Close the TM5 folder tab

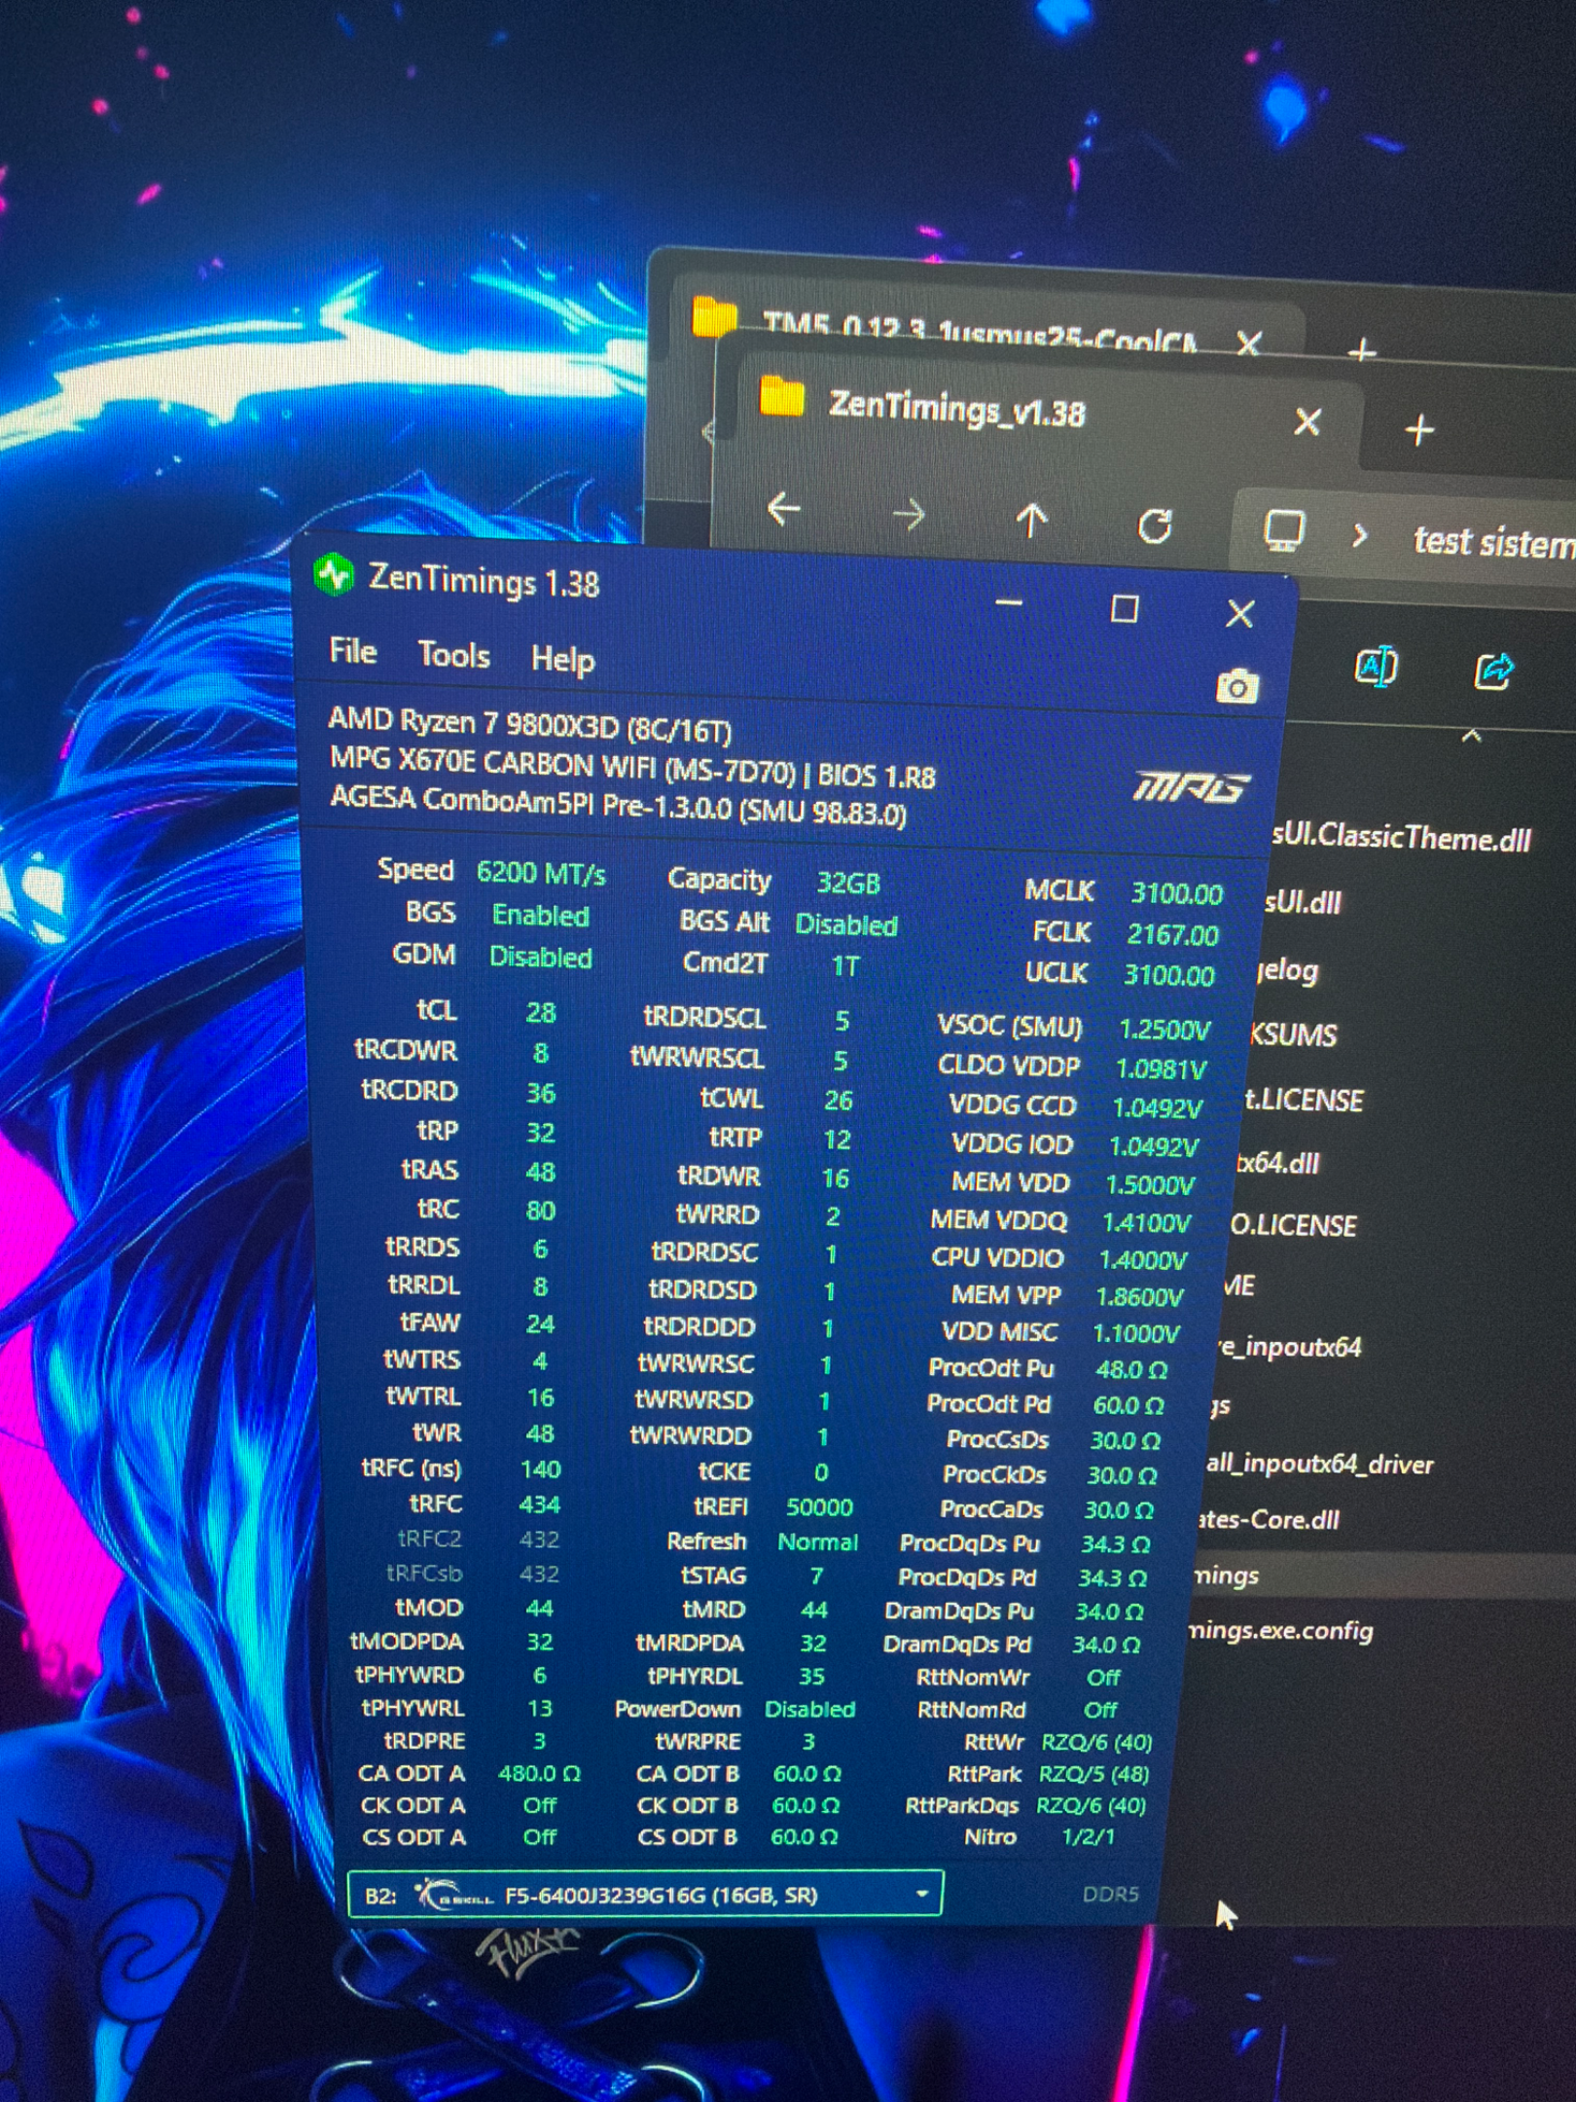point(1249,343)
